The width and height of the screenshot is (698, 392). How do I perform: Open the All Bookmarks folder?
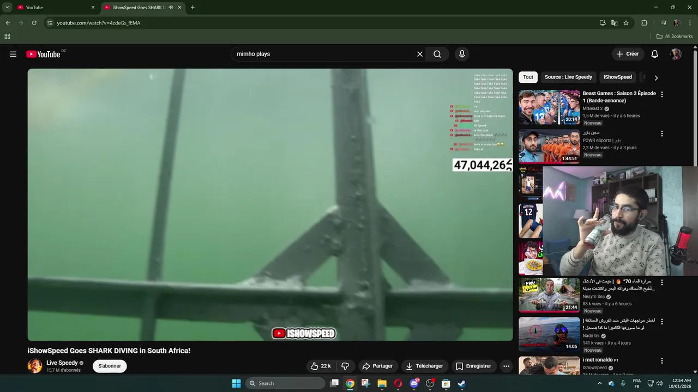coord(674,36)
